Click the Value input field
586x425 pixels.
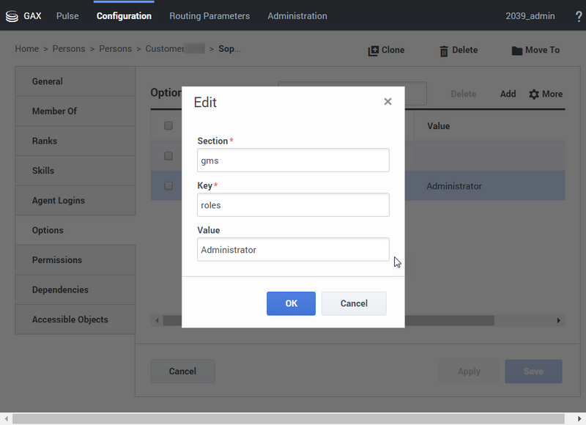click(x=293, y=250)
